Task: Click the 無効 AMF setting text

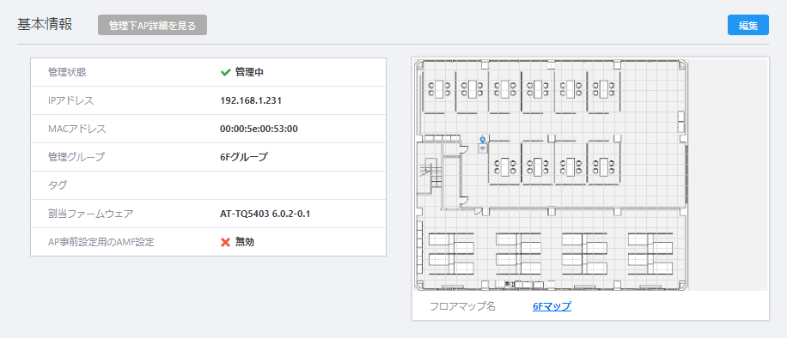Action: [244, 242]
